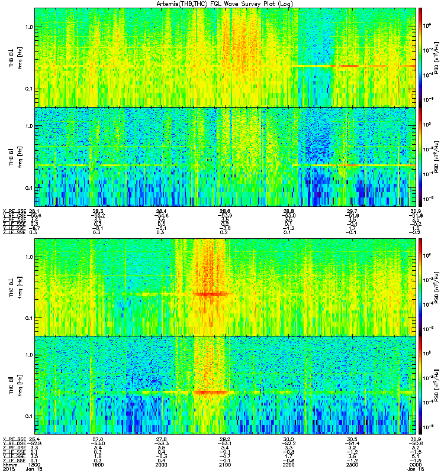Image resolution: width=444 pixels, height=473 pixels.
Task: Click the THC X_RE_GSE value '30.5'
Action: pyautogui.click(x=352, y=439)
